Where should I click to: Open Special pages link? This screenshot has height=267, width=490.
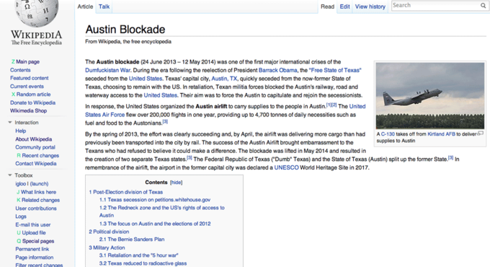(x=38, y=241)
